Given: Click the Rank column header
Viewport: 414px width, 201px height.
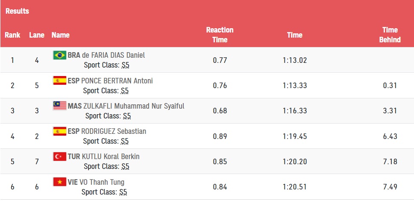Looking at the screenshot, I should click(12, 35).
